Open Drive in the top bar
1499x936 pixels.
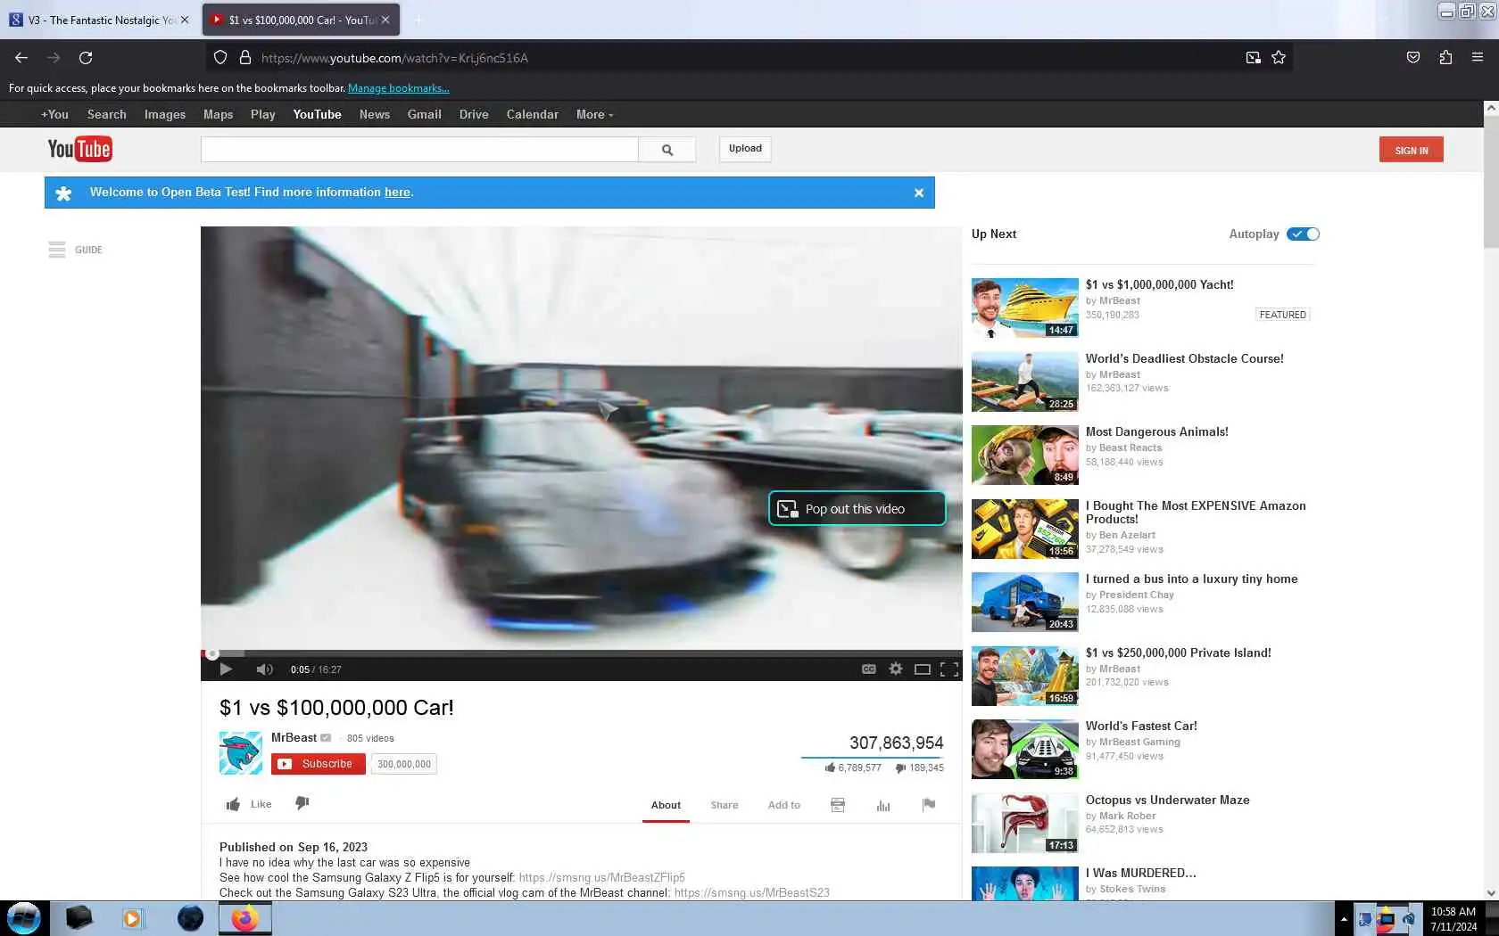tap(474, 114)
